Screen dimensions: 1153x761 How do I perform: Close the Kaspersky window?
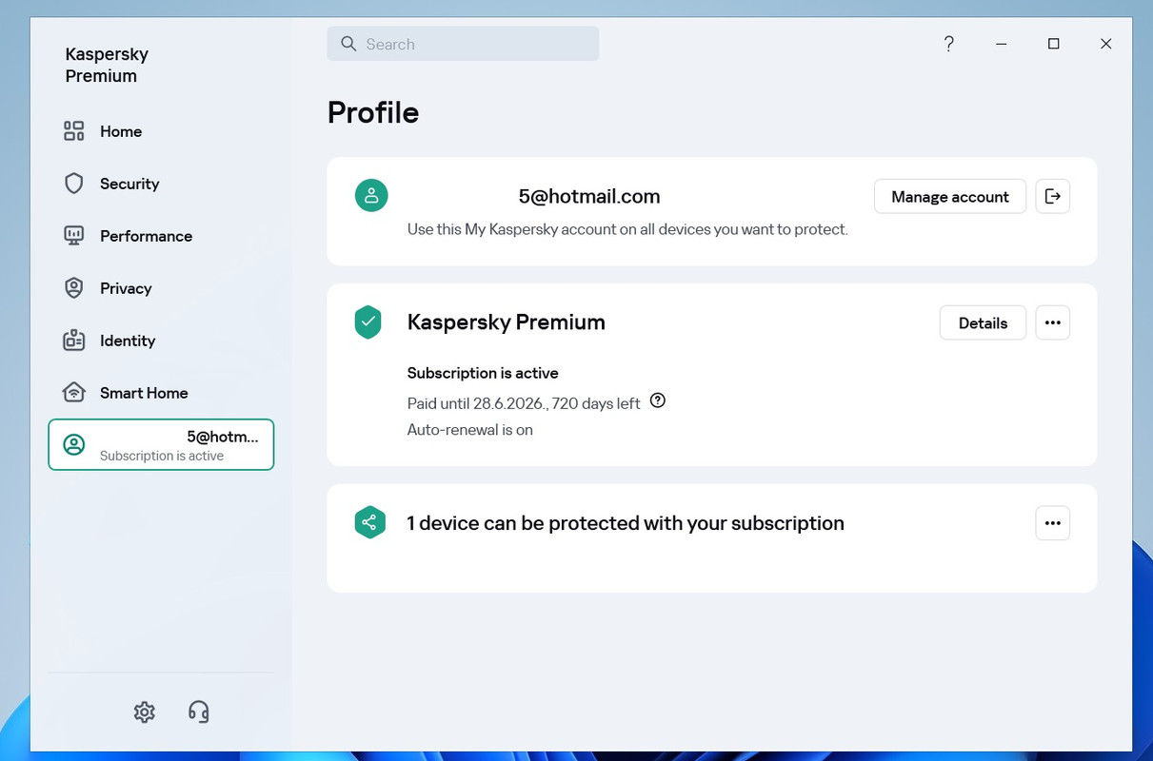point(1105,44)
